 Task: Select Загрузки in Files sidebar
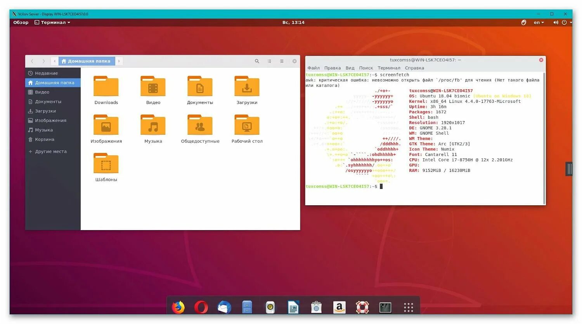tap(53, 111)
